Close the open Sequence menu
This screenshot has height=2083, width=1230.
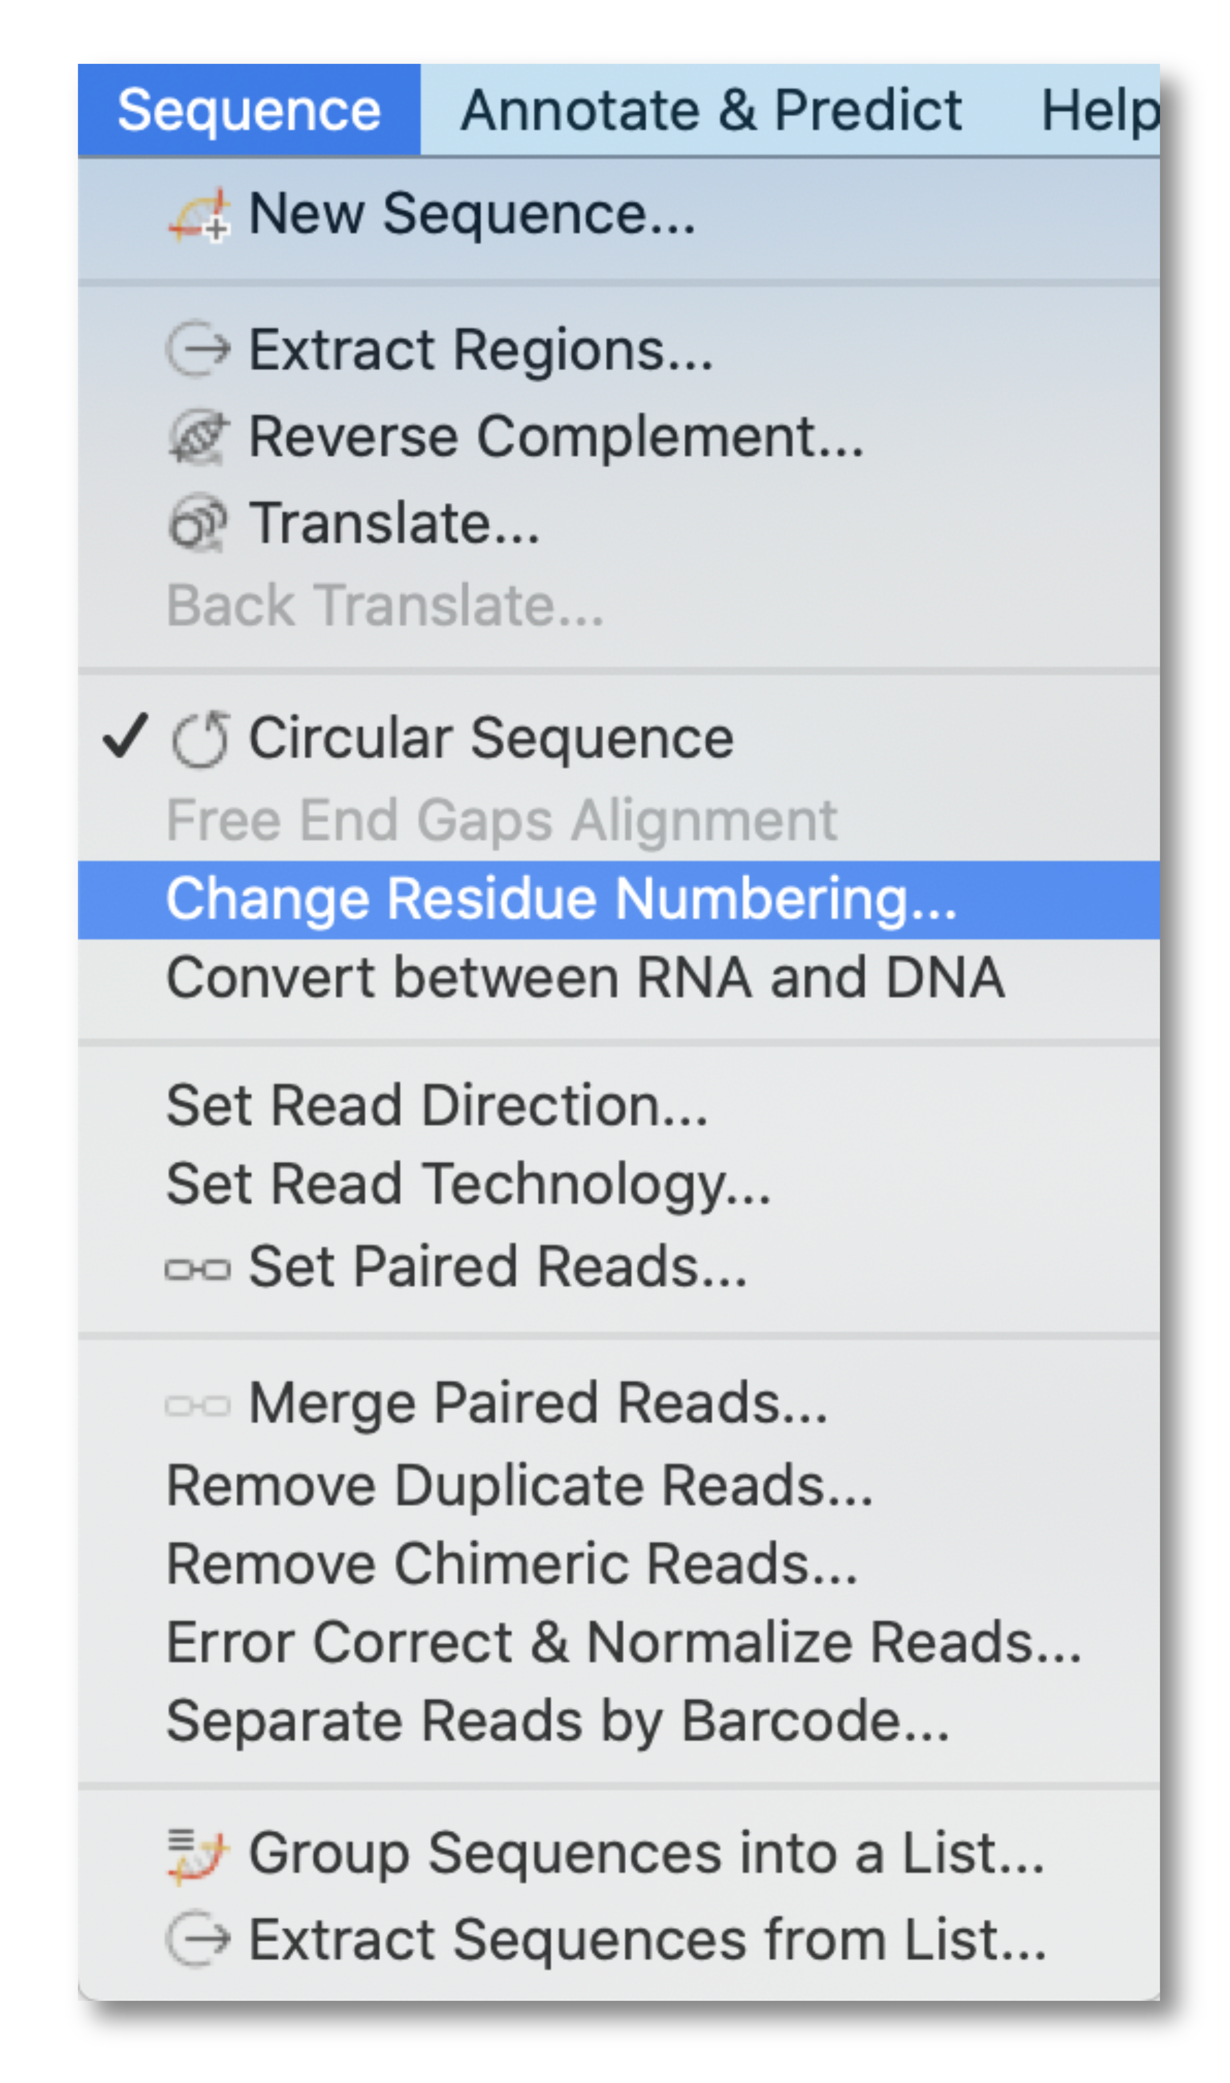click(249, 110)
